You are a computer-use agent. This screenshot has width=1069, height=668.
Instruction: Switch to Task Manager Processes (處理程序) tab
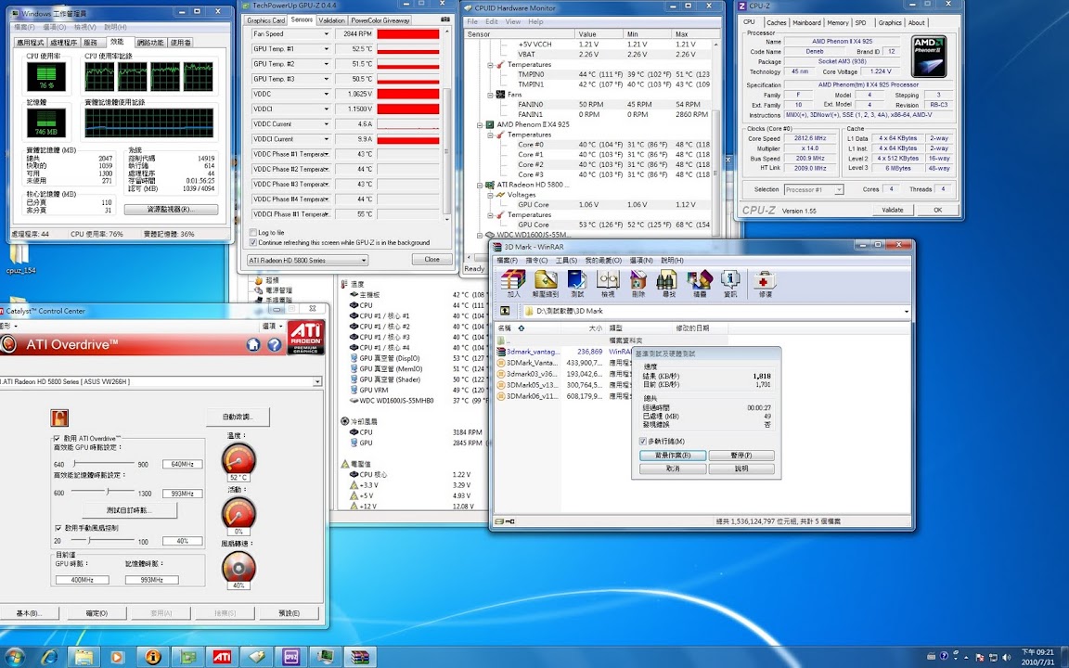pyautogui.click(x=63, y=43)
